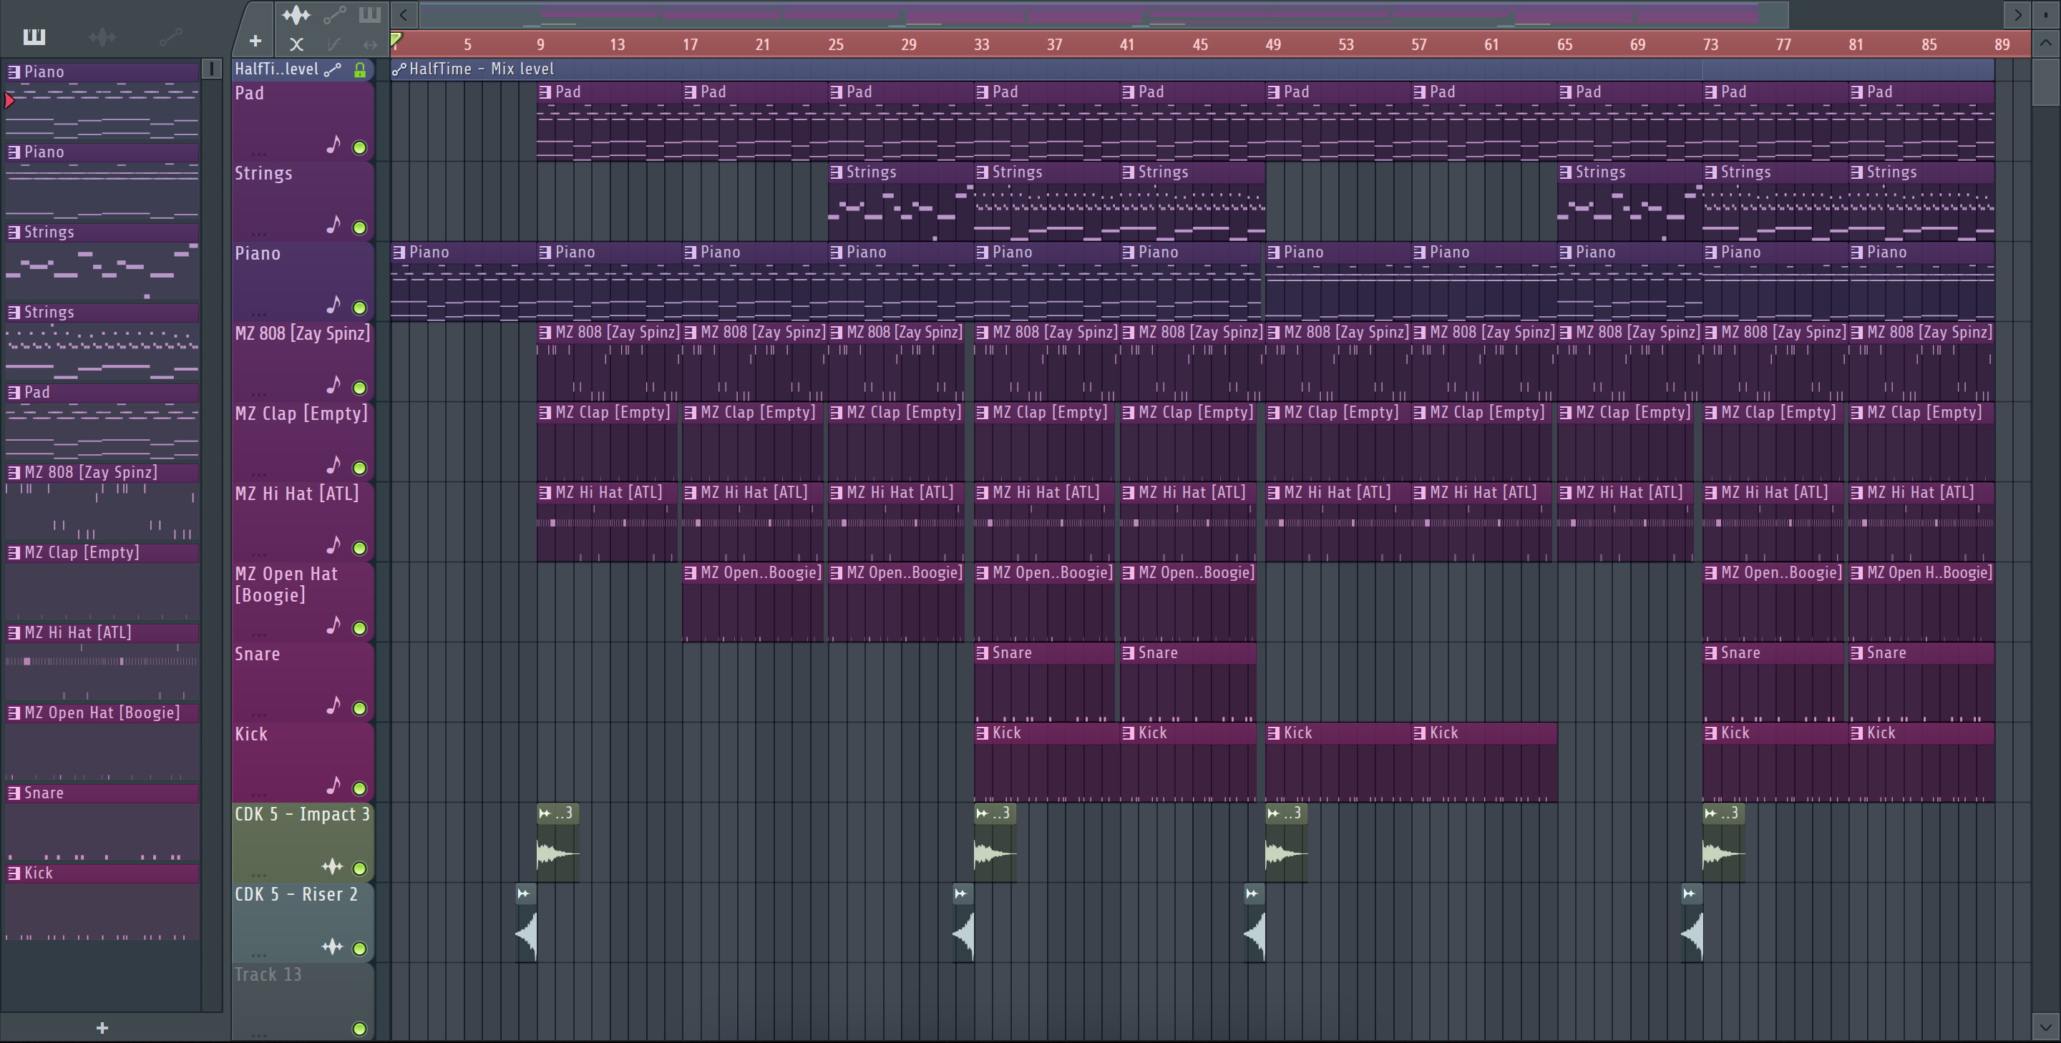Image resolution: width=2061 pixels, height=1043 pixels.
Task: Select Pad pattern in picker list
Action: (x=102, y=392)
